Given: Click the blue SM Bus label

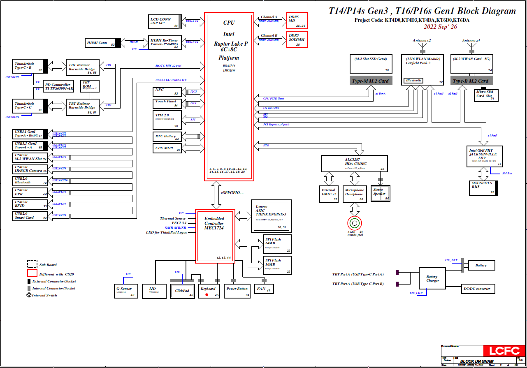Looking at the screenshot, I should (507, 174).
